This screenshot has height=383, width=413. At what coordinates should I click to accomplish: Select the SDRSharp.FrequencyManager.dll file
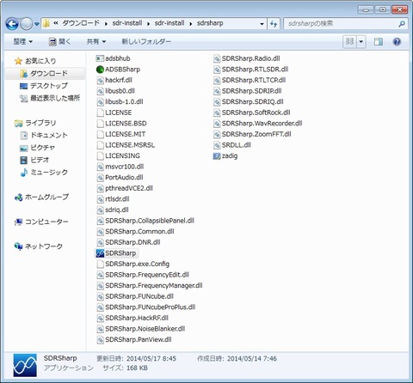[x=150, y=286]
